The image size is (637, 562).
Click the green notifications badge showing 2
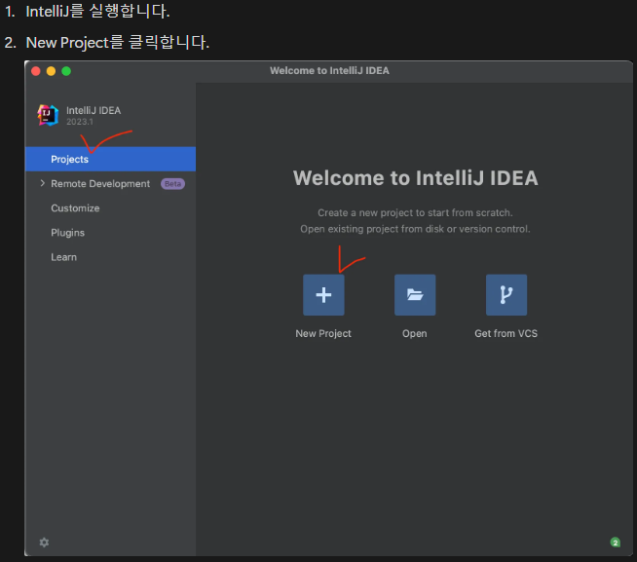click(615, 543)
